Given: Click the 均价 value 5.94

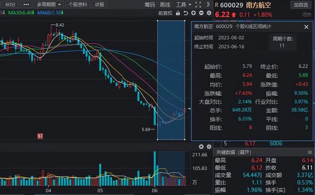Looking at the screenshot, I should click(247, 84).
